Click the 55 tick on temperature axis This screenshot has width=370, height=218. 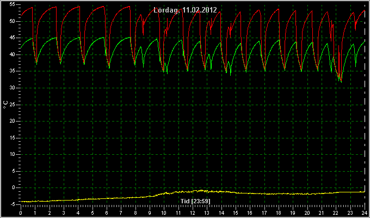[x=15, y=5]
